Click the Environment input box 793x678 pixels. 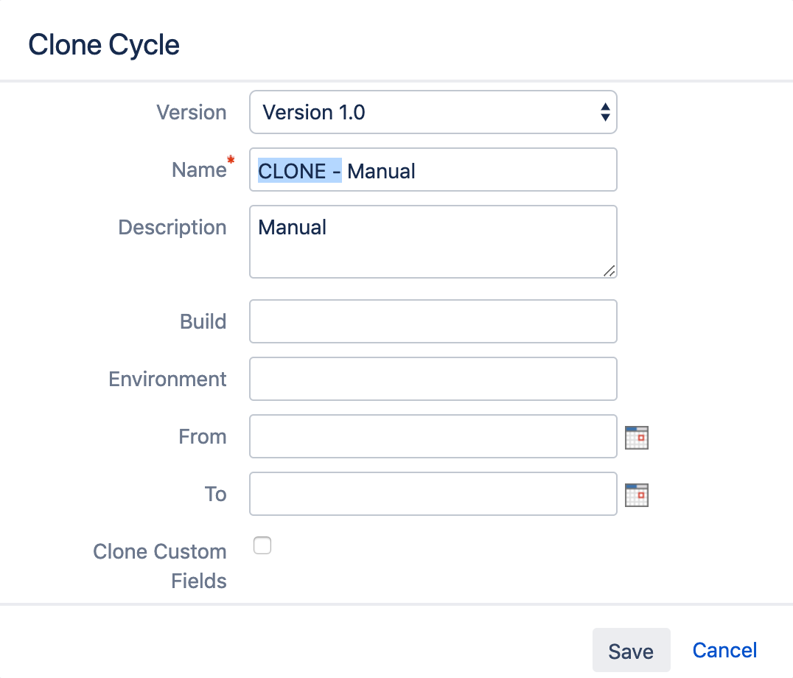[x=433, y=379]
